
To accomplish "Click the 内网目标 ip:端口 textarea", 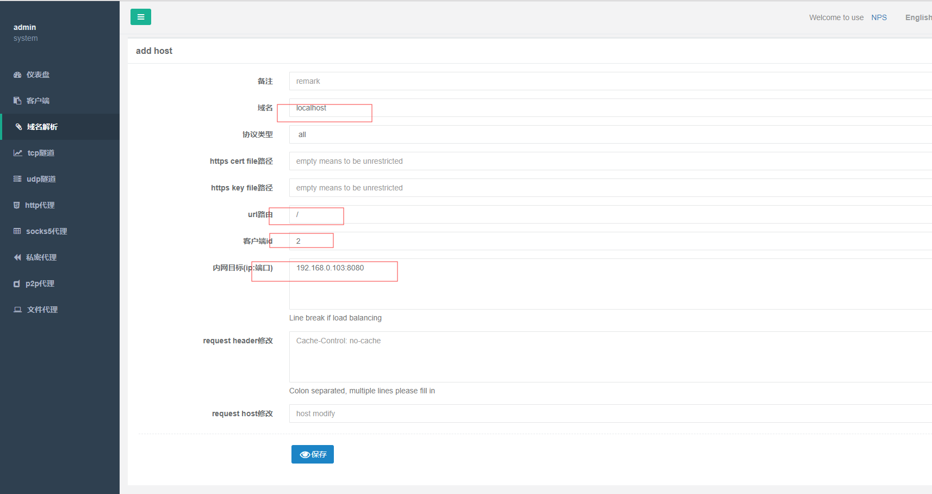I will [611, 284].
